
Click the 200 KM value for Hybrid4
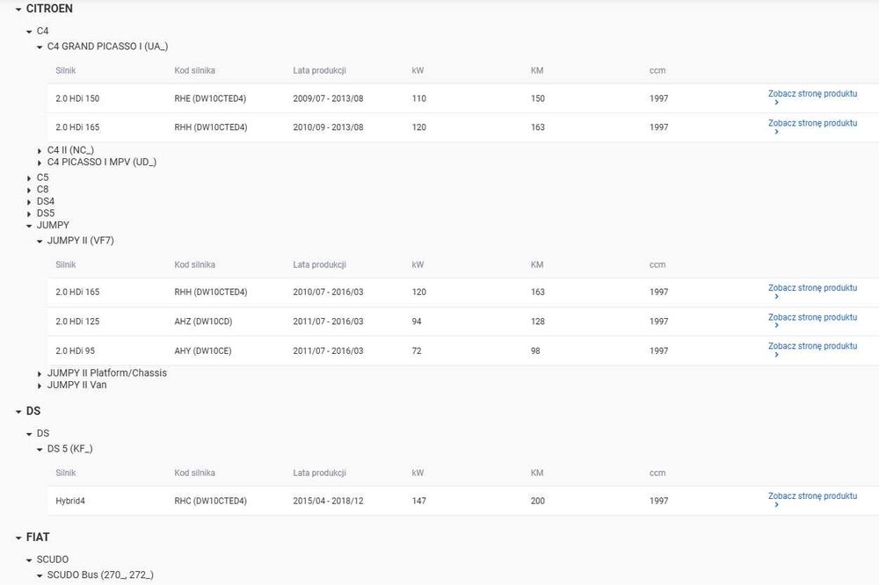click(538, 501)
